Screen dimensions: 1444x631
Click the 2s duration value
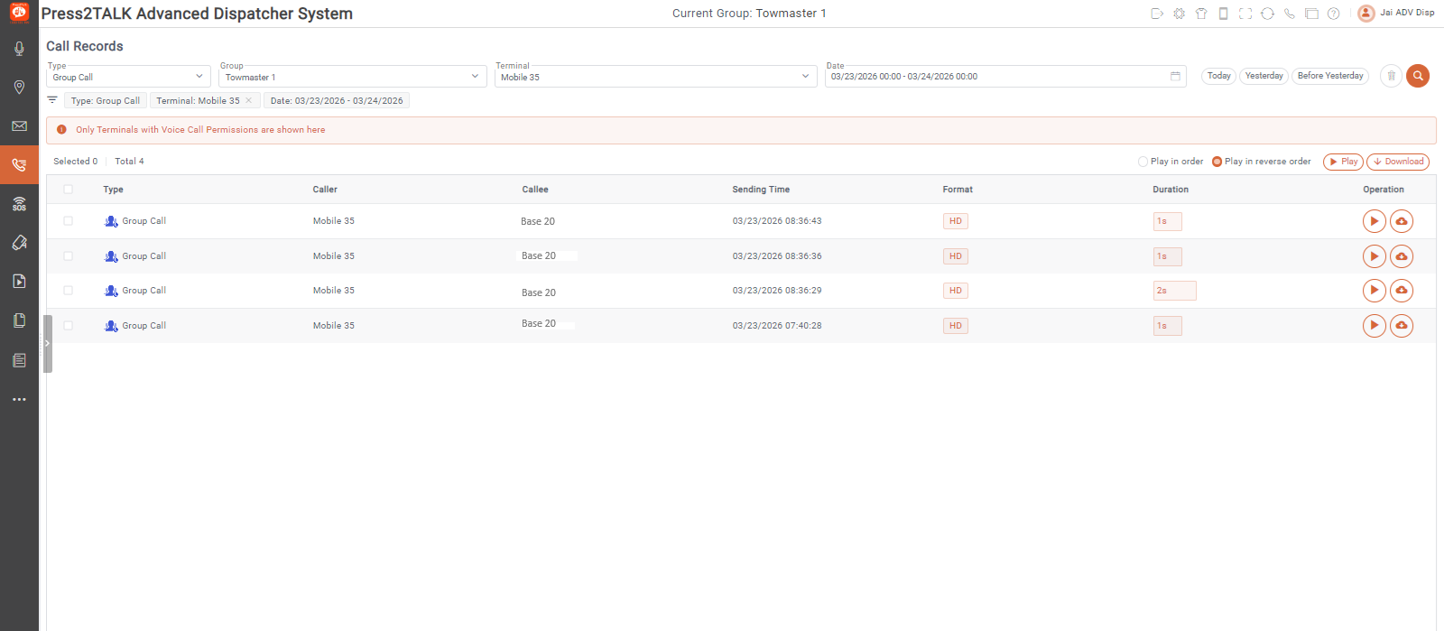1174,291
